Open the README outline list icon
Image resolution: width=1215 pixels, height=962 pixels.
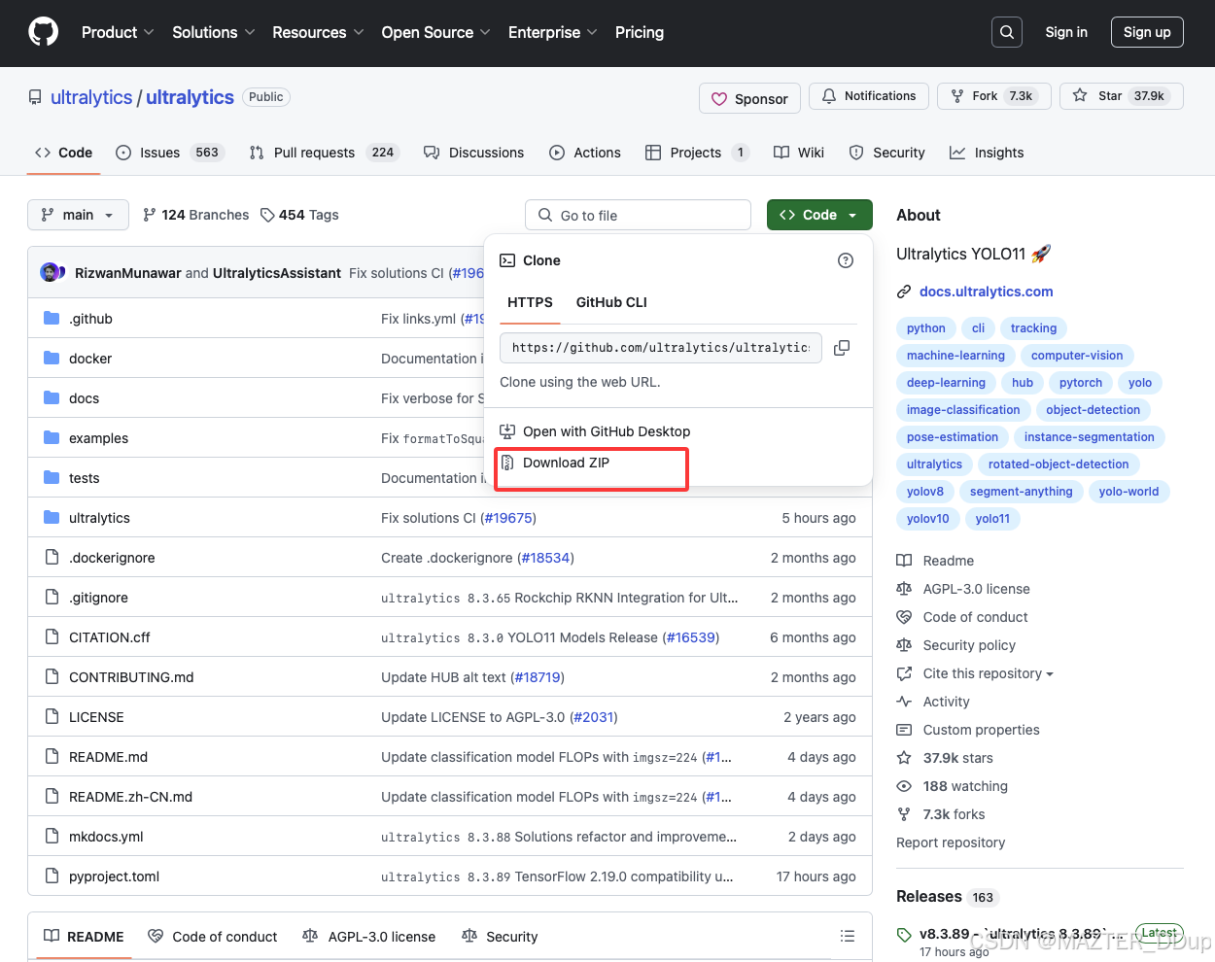[x=848, y=937]
